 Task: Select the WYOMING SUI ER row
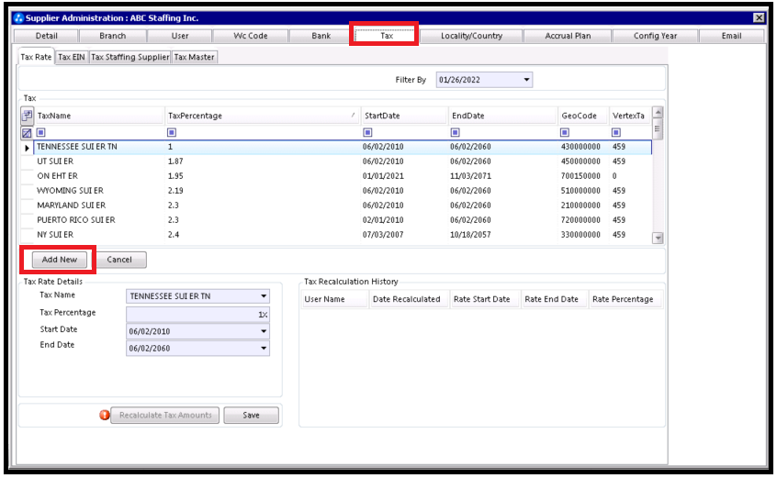(343, 191)
